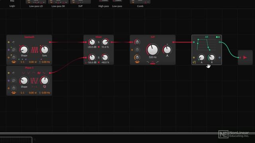Click the Sawtooth orange pitch input port
This screenshot has width=255, height=143.
pos(9,57)
